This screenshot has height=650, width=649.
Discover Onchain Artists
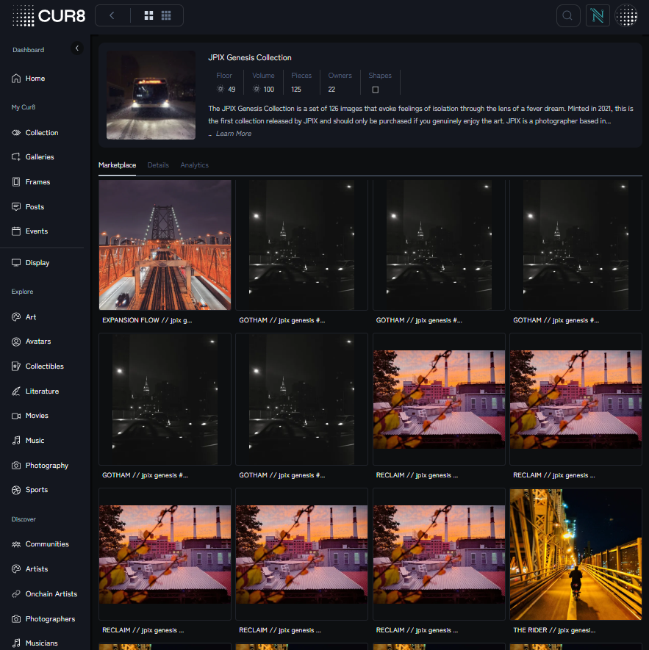click(x=45, y=594)
